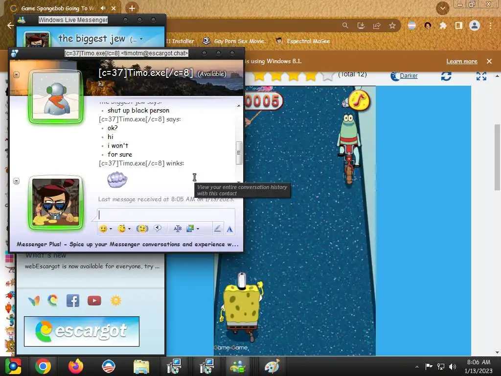Click the chat conversation scrollbar thumb
501x376 pixels.
tap(239, 153)
